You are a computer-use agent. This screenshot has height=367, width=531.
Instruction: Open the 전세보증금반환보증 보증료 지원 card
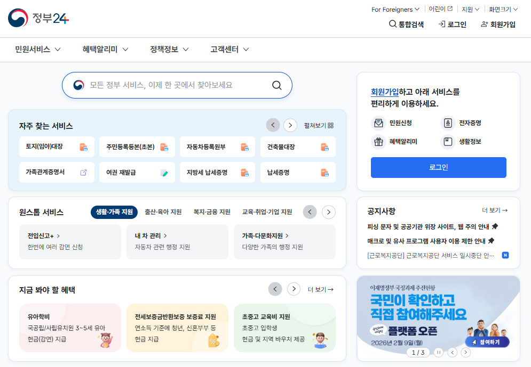(x=177, y=328)
